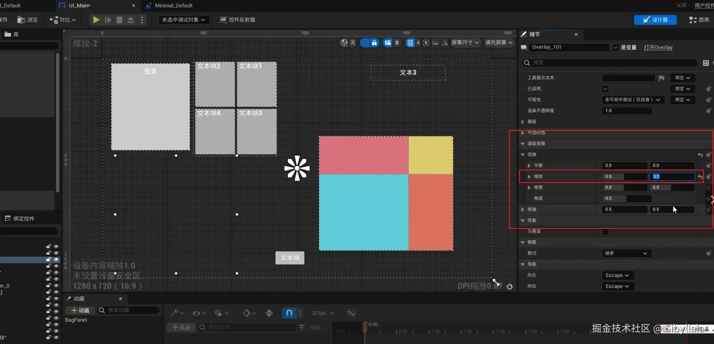This screenshot has width=714, height=344.
Task: Click the Overlay_101 name field
Action: [570, 47]
